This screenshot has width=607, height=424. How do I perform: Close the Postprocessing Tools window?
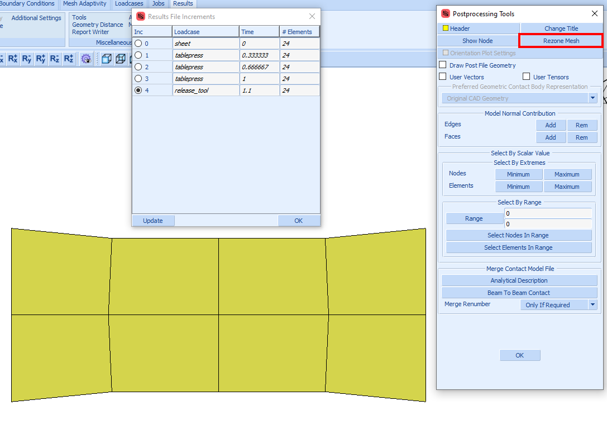595,13
